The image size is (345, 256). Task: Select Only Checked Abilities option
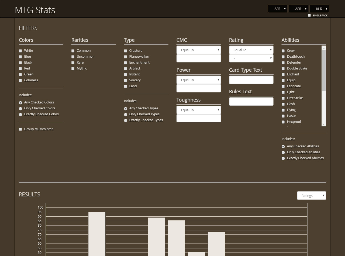tap(283, 153)
